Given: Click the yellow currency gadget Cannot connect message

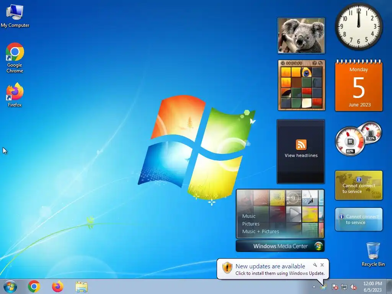Looking at the screenshot, I should (359, 188).
